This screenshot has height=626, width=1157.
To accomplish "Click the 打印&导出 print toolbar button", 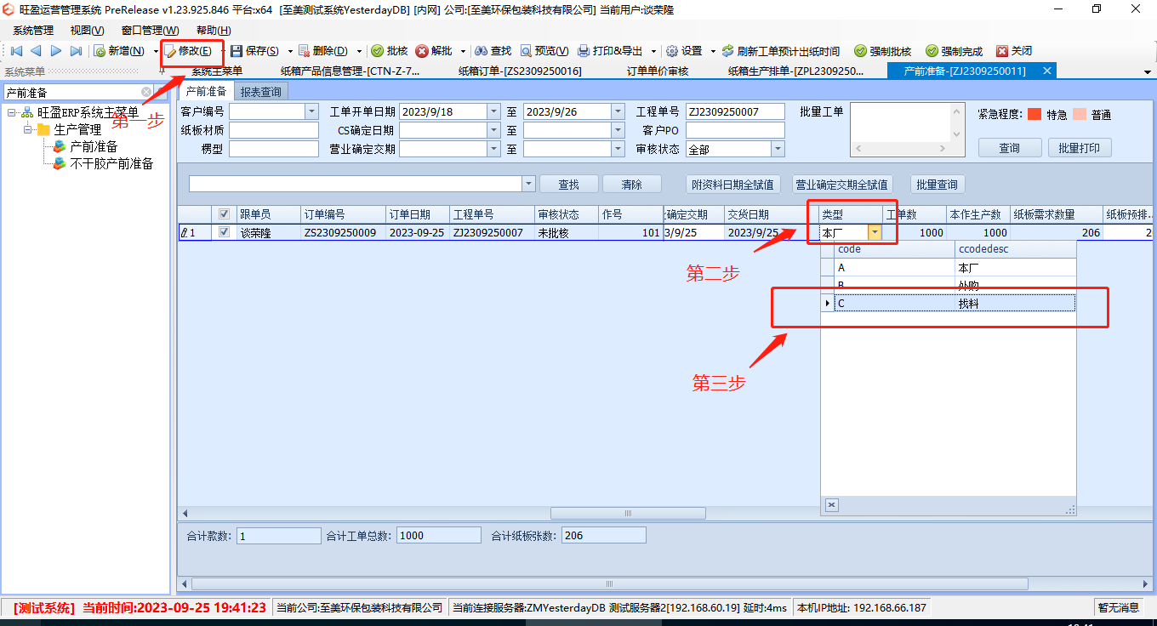I will [x=611, y=51].
